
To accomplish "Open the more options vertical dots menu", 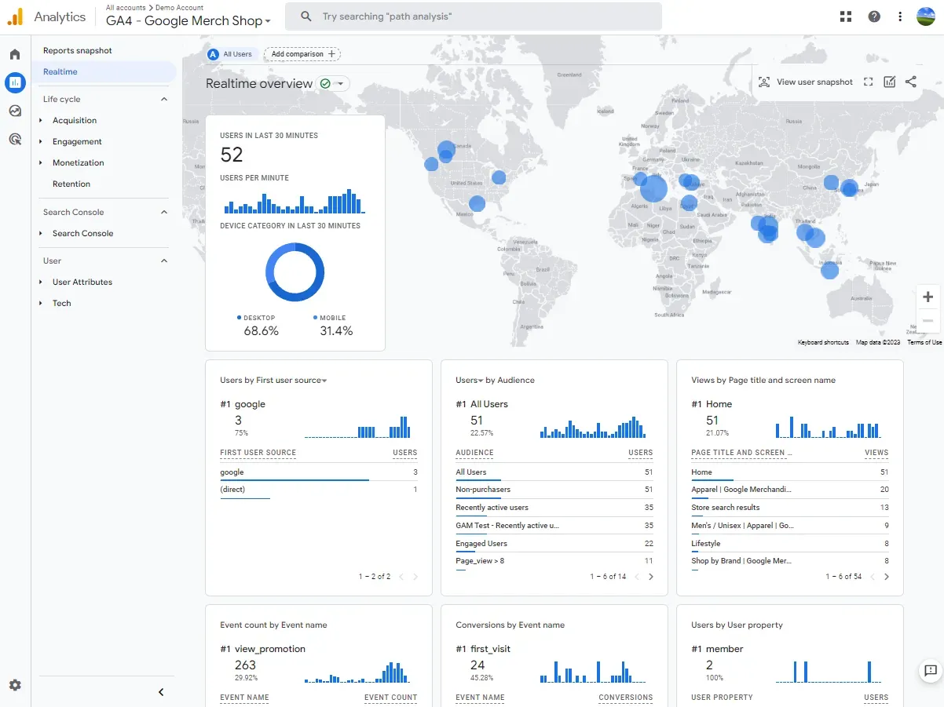I will click(x=900, y=16).
